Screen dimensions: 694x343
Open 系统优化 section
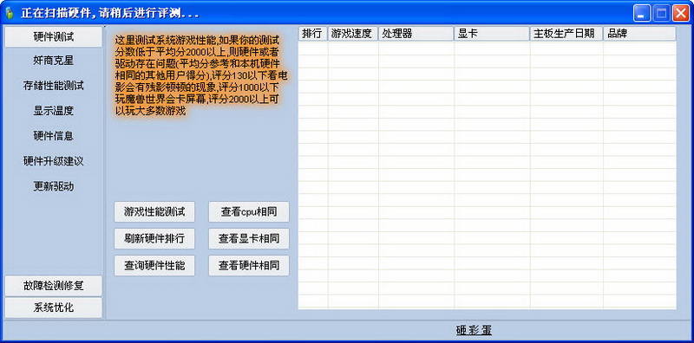click(53, 307)
